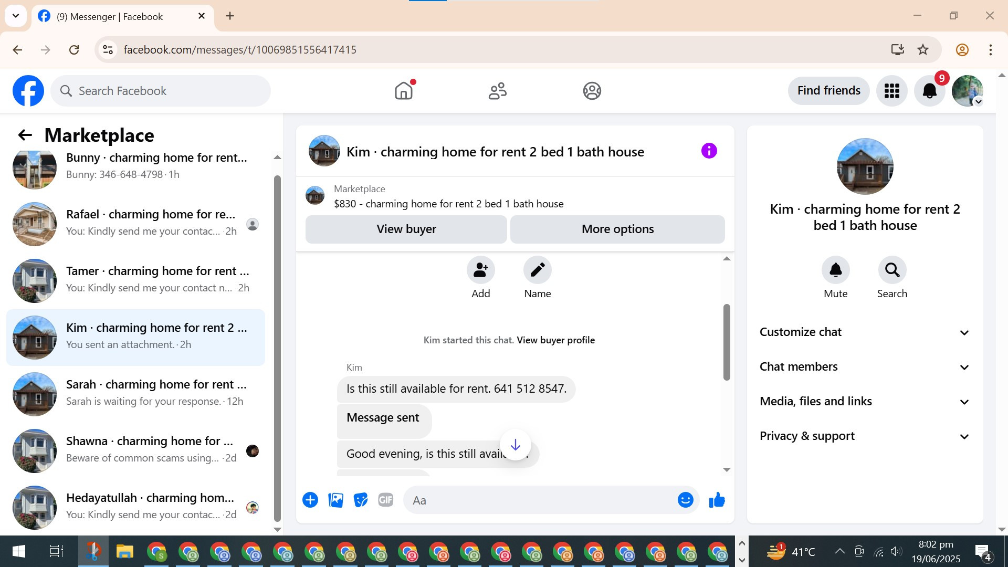Viewport: 1008px width, 567px height.
Task: Select the Messenger | Facebook tab
Action: [122, 16]
